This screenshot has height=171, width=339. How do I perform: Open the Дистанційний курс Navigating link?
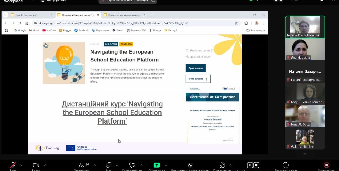[112, 112]
